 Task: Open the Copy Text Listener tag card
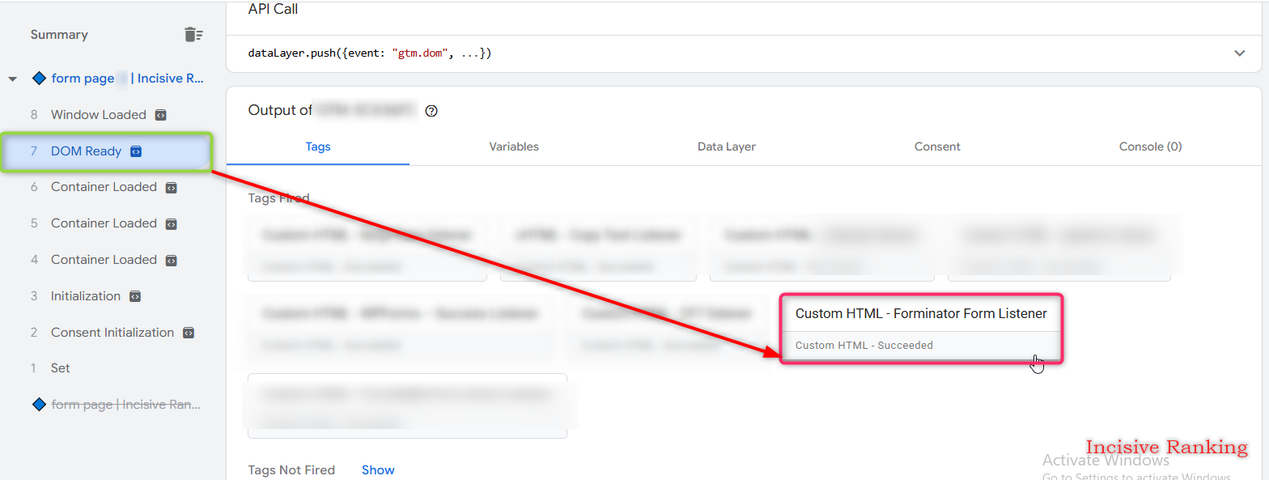[x=598, y=248]
